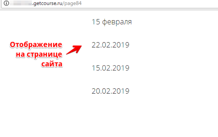Click the red text на странице
Viewport: 218px width, 137px height.
[39, 55]
